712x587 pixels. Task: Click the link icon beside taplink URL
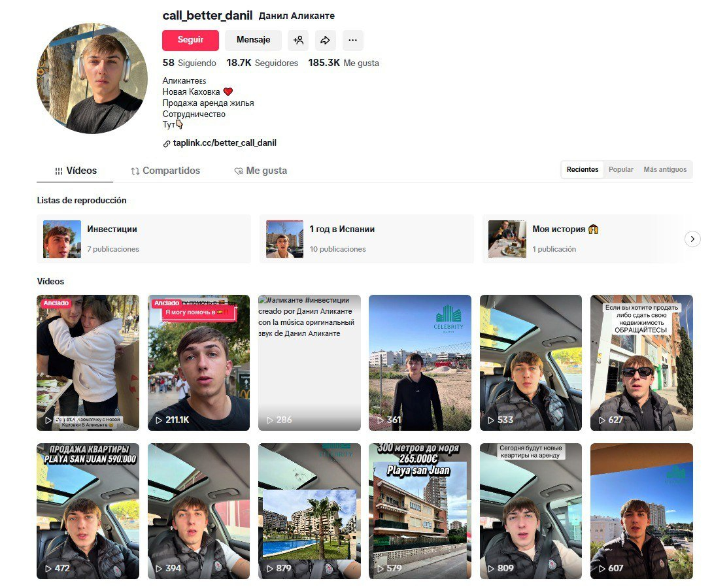tap(167, 144)
